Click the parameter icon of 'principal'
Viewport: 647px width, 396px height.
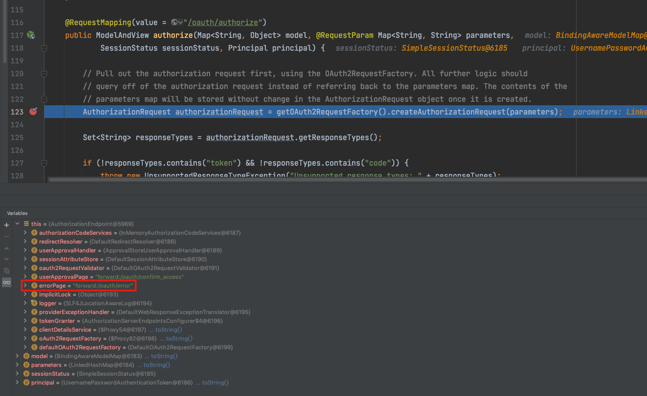click(x=26, y=382)
